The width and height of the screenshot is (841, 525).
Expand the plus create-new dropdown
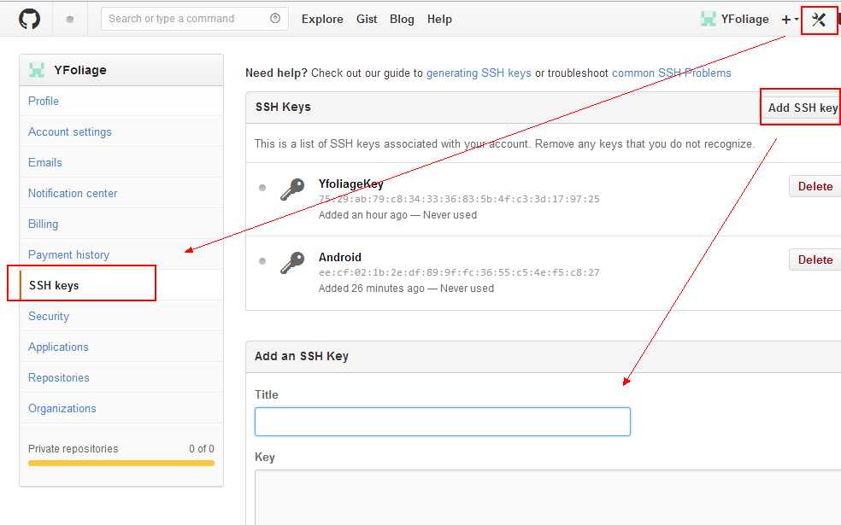coord(790,20)
